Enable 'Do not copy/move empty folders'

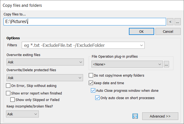point(91,76)
